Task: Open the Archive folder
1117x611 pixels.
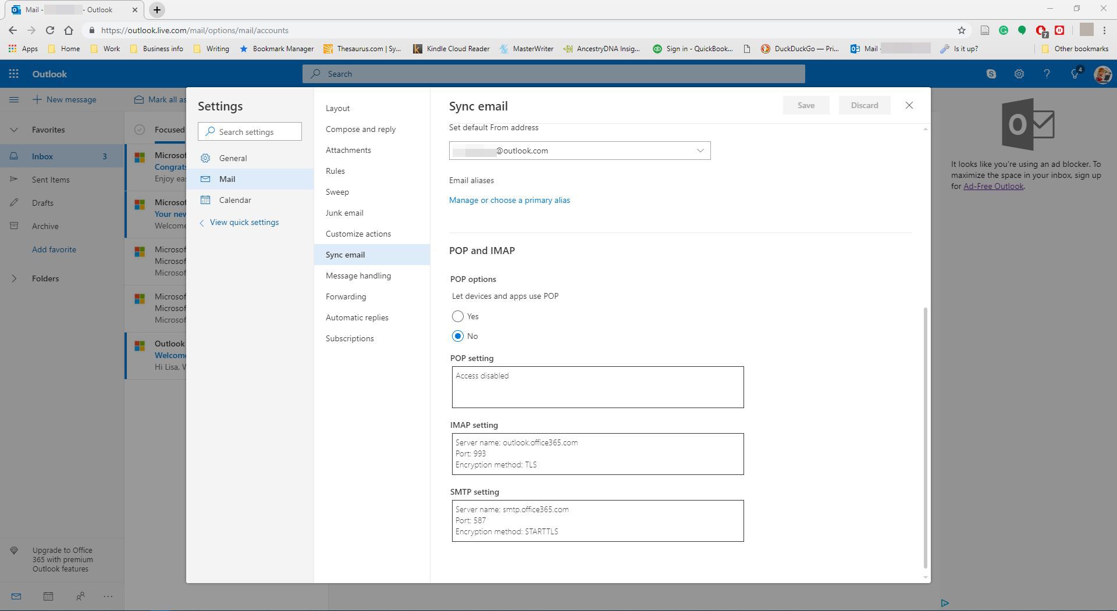Action: pos(62,226)
